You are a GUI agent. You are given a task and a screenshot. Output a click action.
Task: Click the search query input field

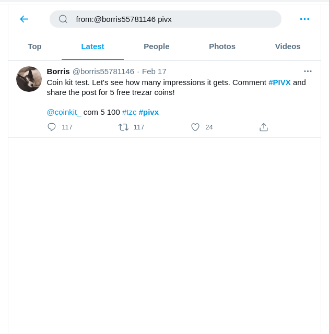click(172, 19)
